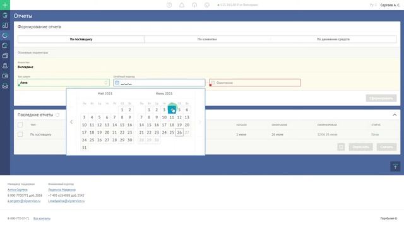404x227 pixels.
Task: Open the active reports crescent sidebar icon
Action: point(5,35)
